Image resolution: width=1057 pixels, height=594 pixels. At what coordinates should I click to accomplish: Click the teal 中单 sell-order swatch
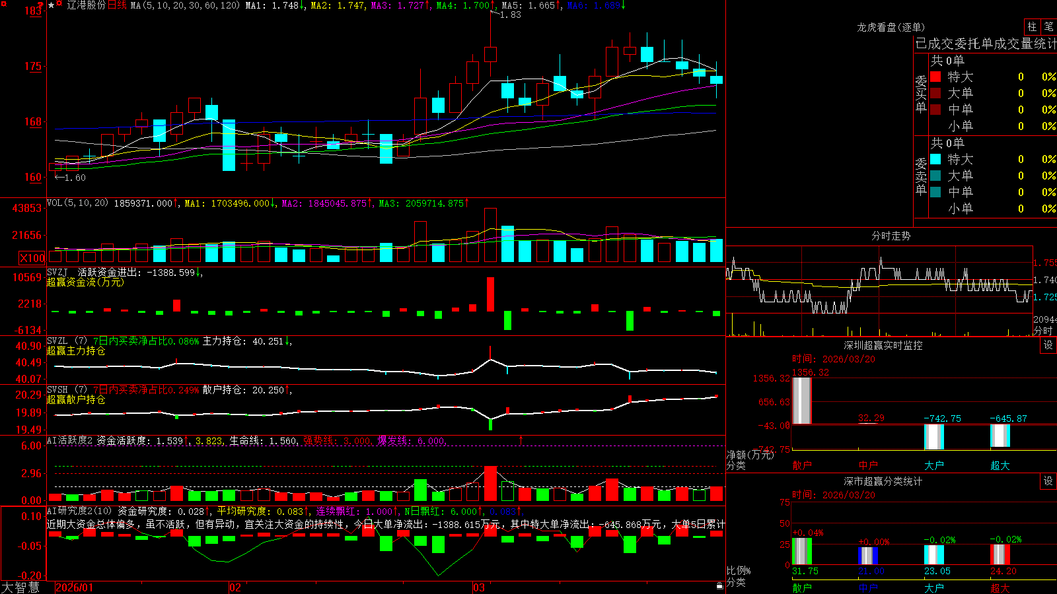coord(935,192)
